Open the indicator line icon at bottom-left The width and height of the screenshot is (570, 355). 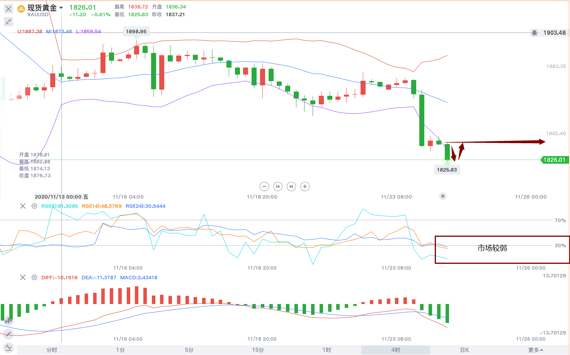tap(9, 348)
